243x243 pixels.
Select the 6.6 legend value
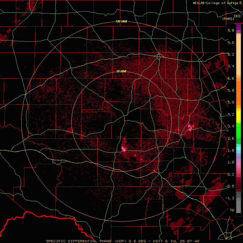click(231, 78)
